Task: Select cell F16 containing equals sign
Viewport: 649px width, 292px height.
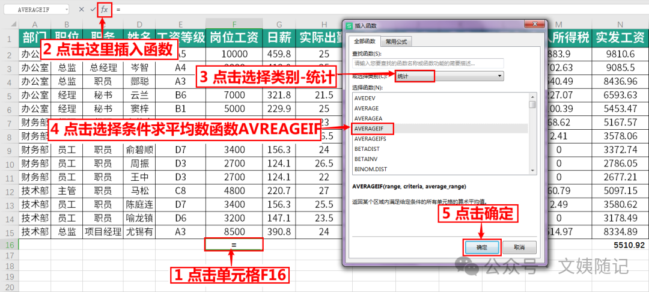Action: [x=234, y=245]
